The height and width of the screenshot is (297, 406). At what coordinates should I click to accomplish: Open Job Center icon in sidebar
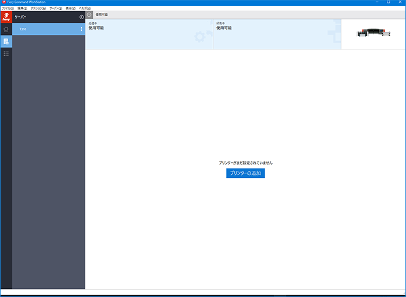(x=6, y=41)
